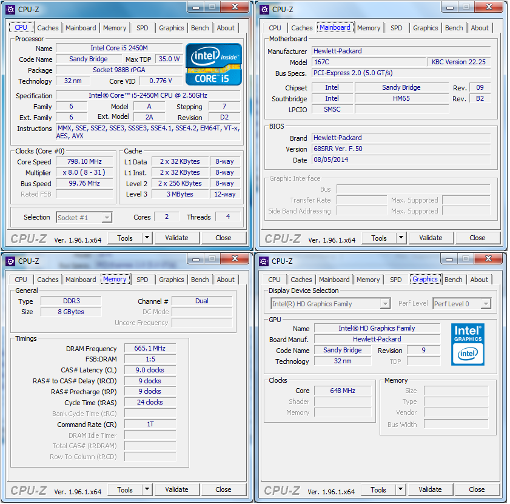Viewport: 510px width, 504px height.
Task: Click Core Speed value '798.10 MHz'
Action: 84,161
